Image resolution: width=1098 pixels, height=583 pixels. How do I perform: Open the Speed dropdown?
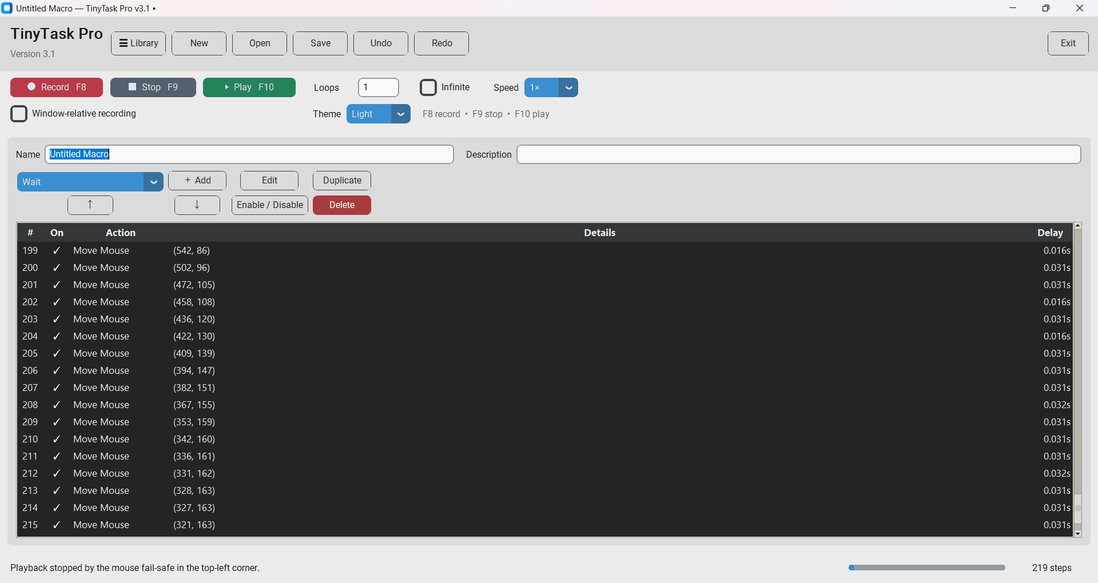(551, 87)
